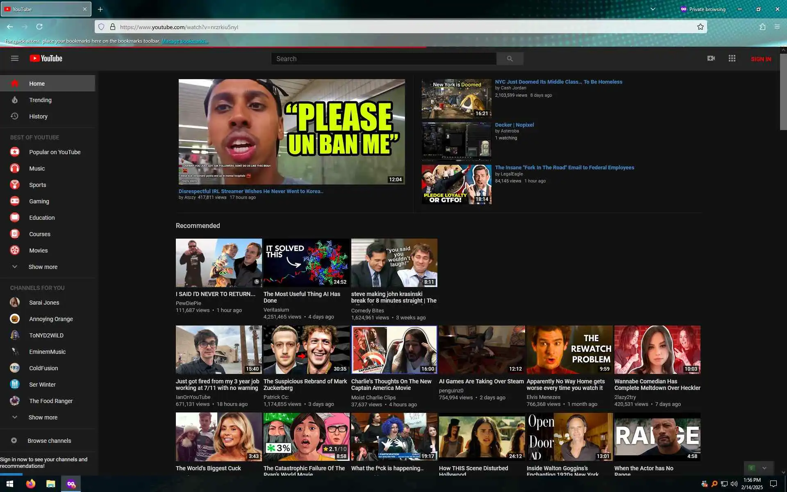
Task: Click the Firefox tracking protection shield icon
Action: pos(101,27)
